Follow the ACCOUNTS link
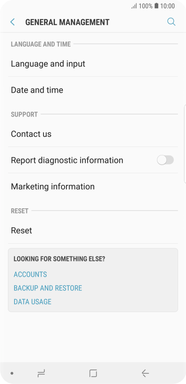The width and height of the screenshot is (186, 384). point(30,274)
